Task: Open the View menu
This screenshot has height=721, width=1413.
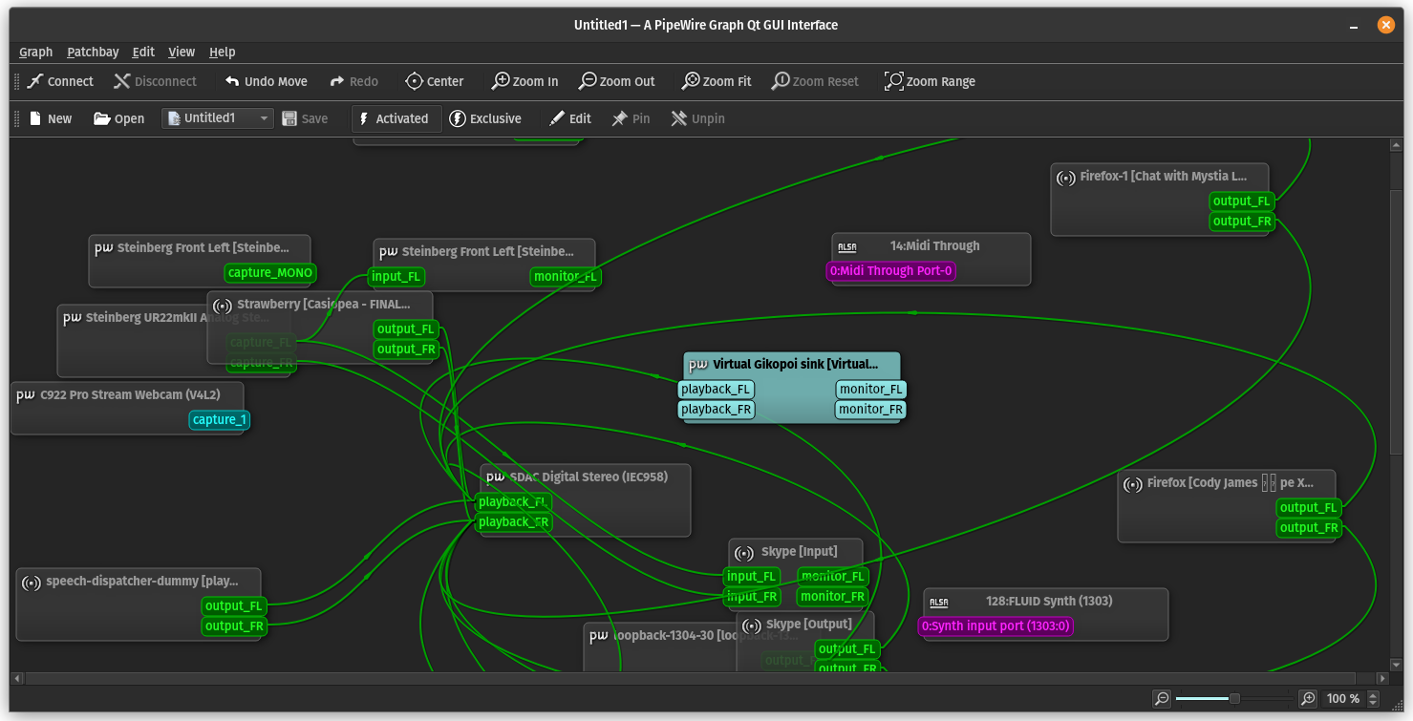Action: 182,52
